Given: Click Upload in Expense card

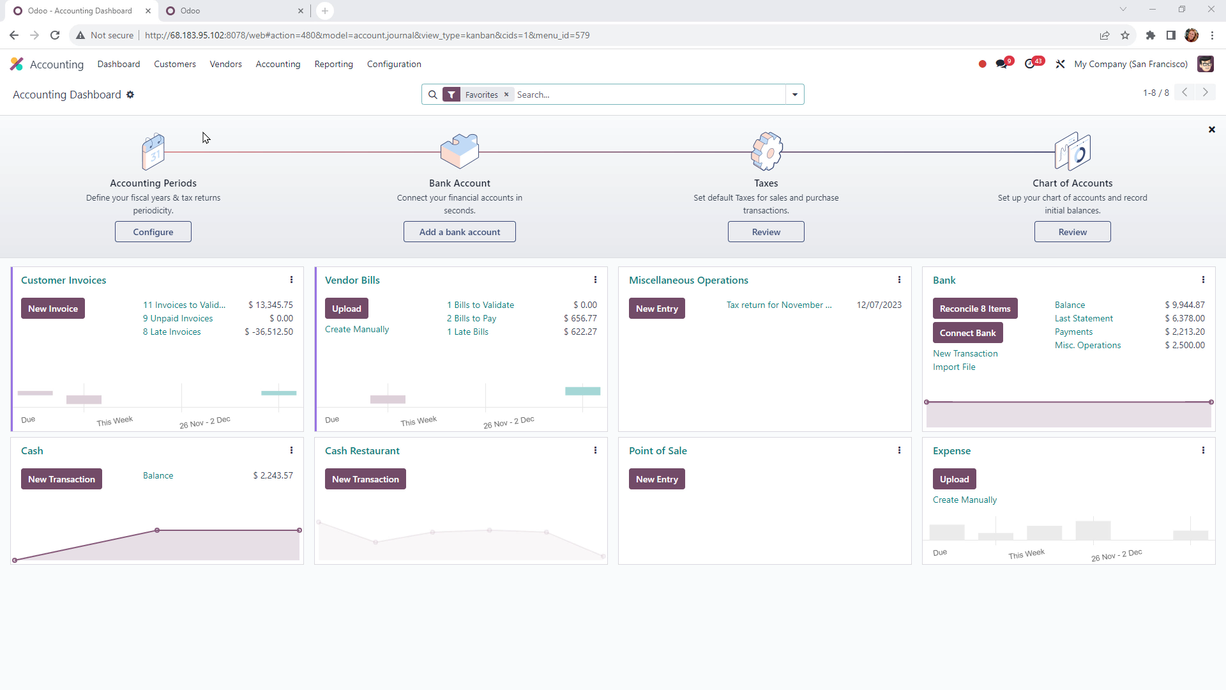Looking at the screenshot, I should [955, 479].
